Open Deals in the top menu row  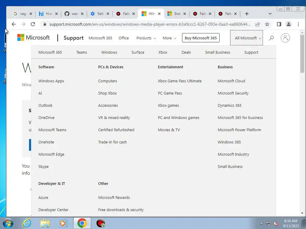(186, 52)
